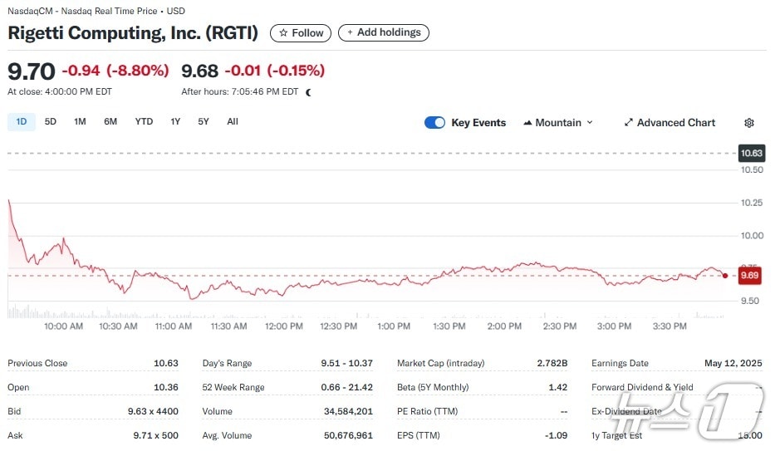Click the 10.63 previous close price label
This screenshot has width=775, height=451.
(751, 153)
